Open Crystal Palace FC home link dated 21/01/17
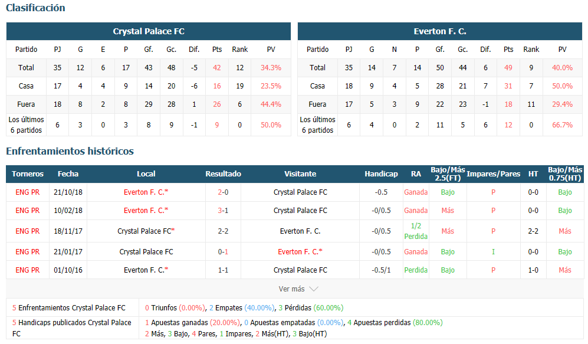This screenshot has width=588, height=344. 146,252
